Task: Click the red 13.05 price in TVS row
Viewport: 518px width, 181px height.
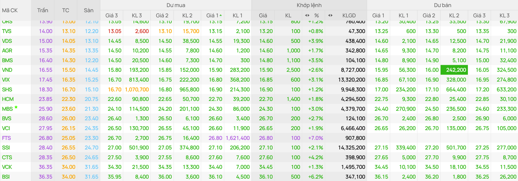Action: tap(115, 31)
